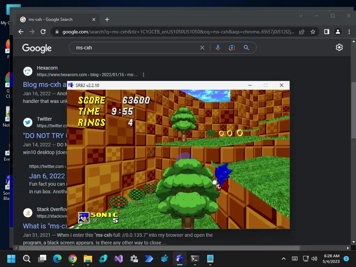Open File Explorer from taskbar
The width and height of the screenshot is (356, 267).
[88, 259]
